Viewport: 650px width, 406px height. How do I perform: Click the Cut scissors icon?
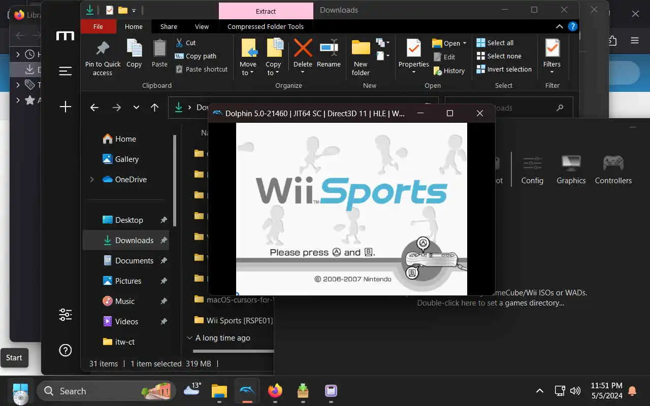[179, 43]
